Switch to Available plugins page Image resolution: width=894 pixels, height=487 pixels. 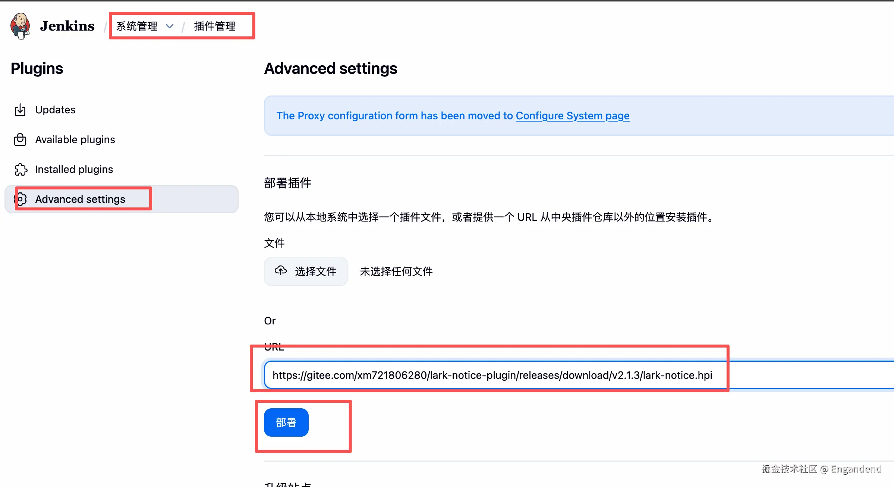coord(75,140)
